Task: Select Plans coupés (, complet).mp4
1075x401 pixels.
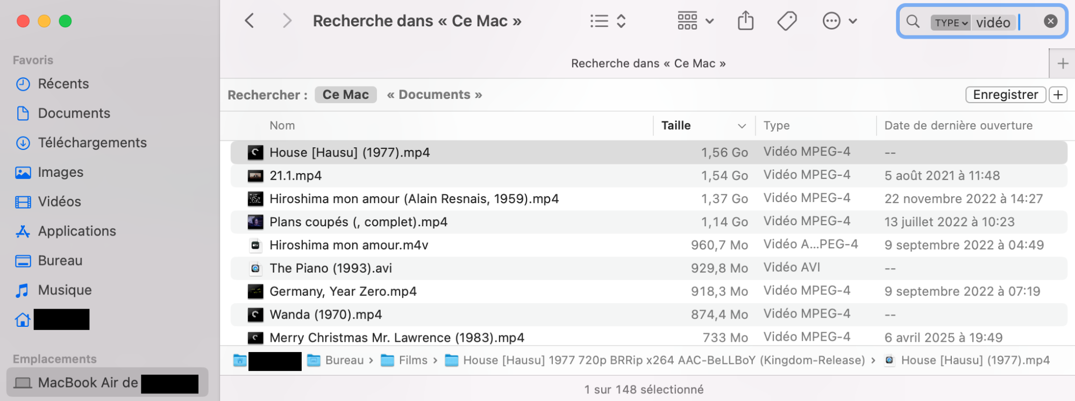Action: pos(649,222)
